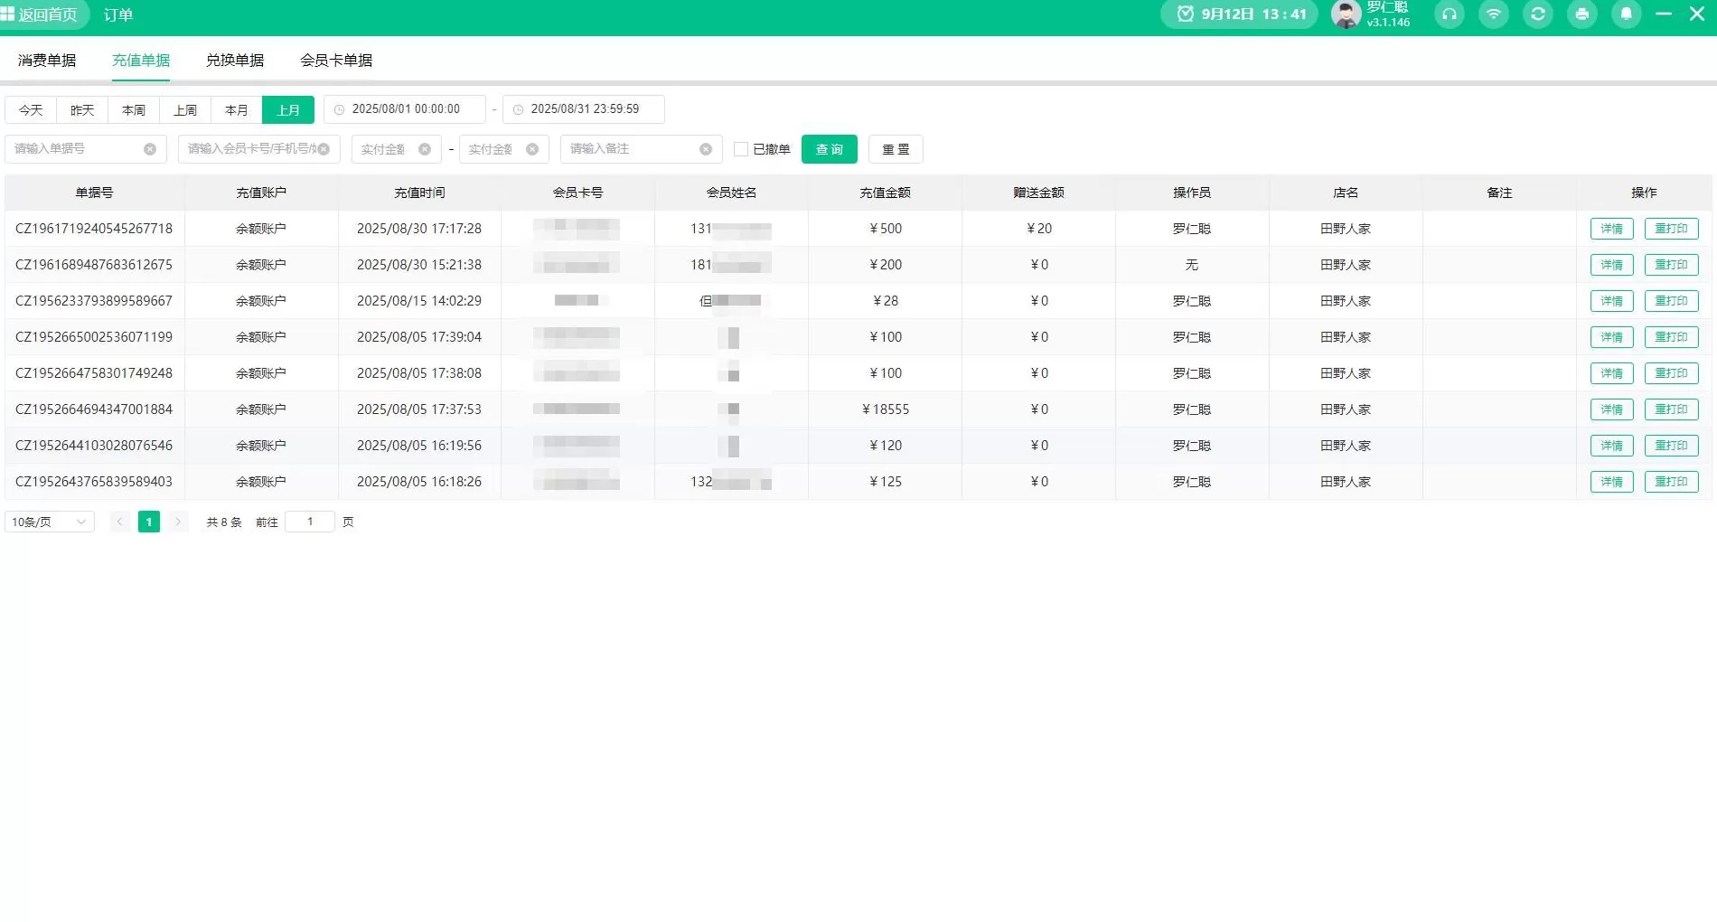Open the end date picker 2025/08/31
1717x922 pixels.
tap(584, 109)
